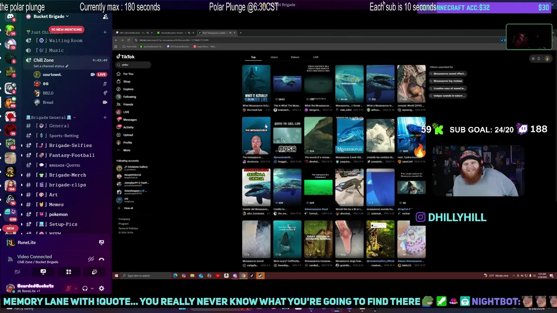Open LIVE in TikTok sidebar
The image size is (557, 313).
(123, 112)
